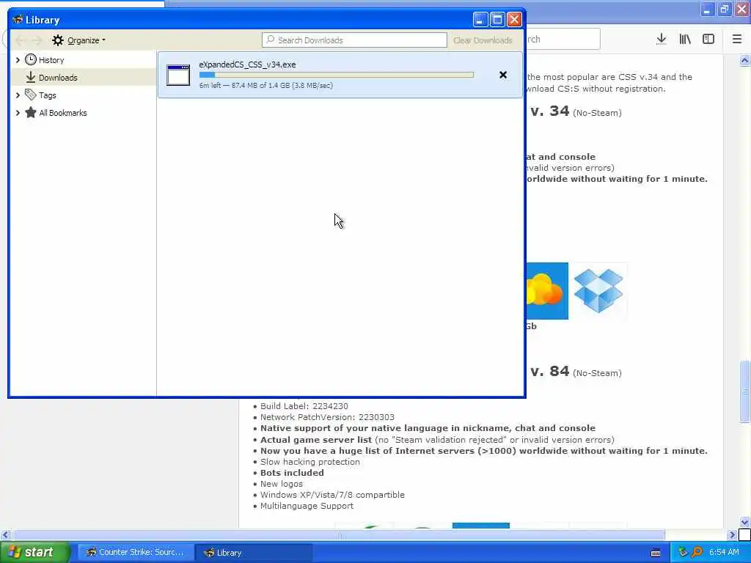This screenshot has height=563, width=751.
Task: Open the browser library books icon
Action: click(685, 40)
